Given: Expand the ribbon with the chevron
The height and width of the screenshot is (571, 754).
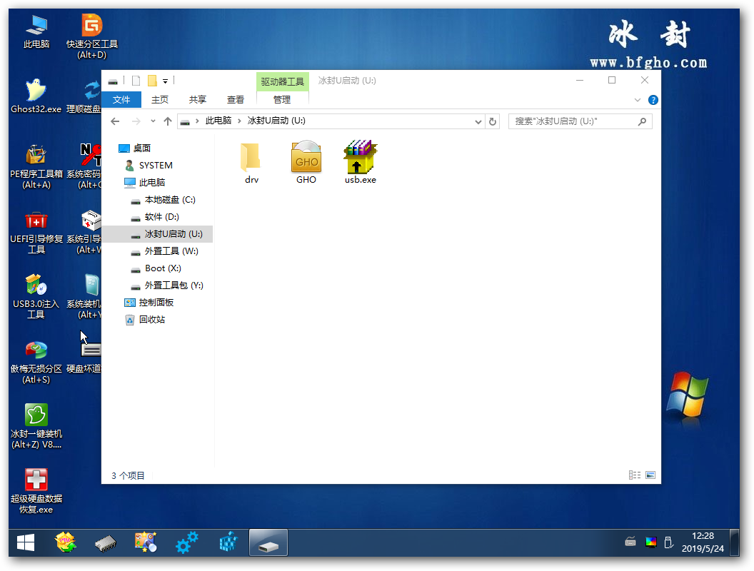Looking at the screenshot, I should click(638, 100).
